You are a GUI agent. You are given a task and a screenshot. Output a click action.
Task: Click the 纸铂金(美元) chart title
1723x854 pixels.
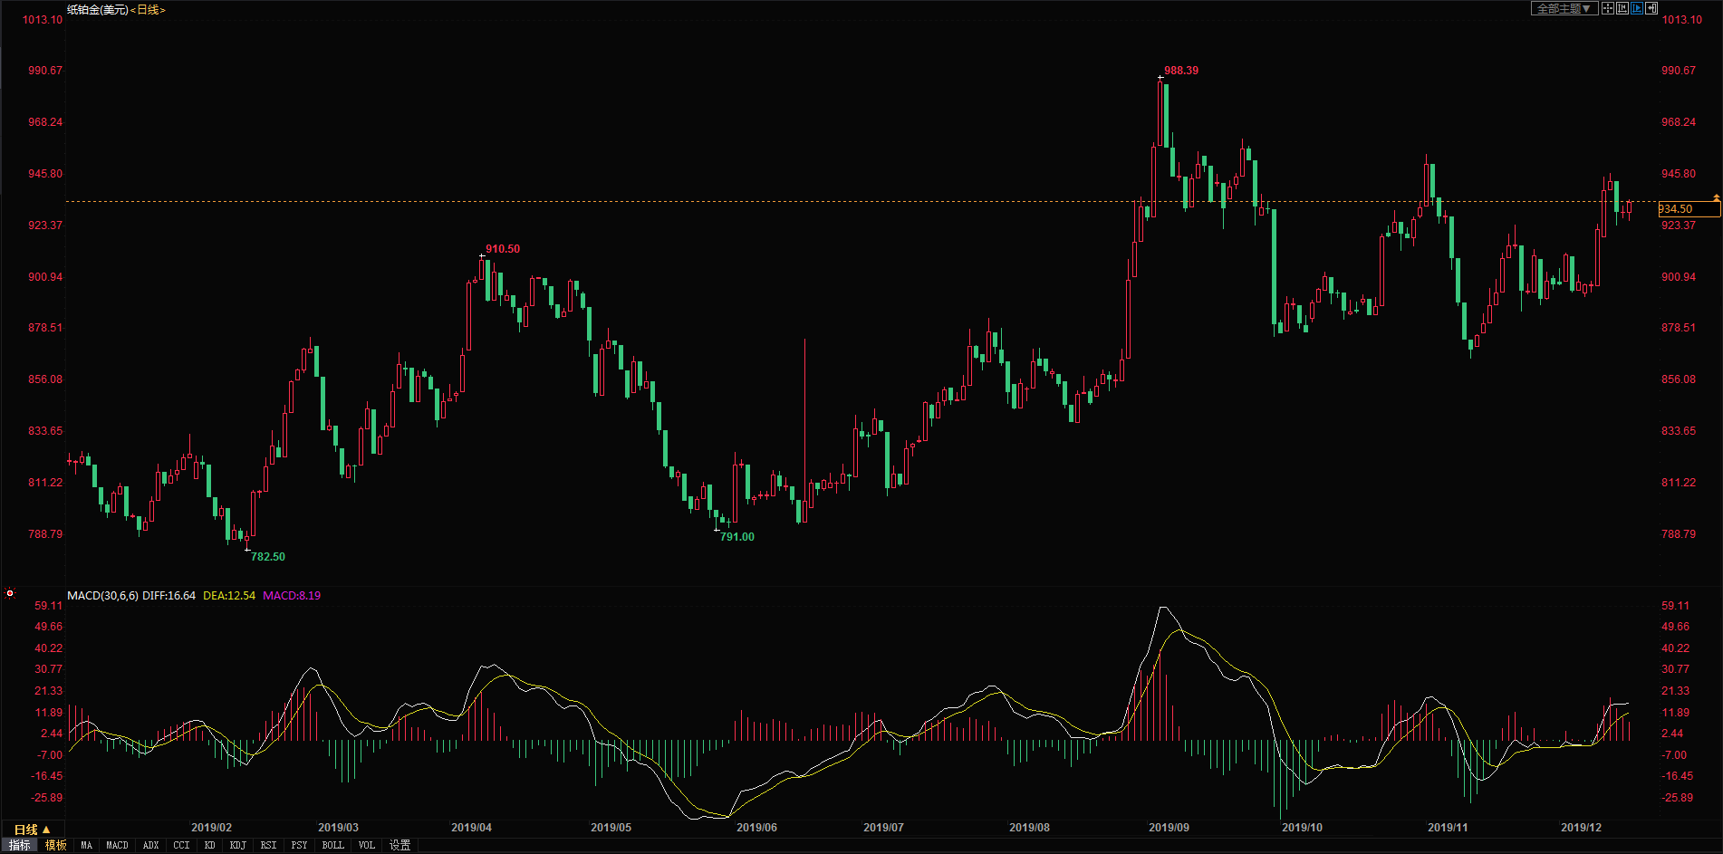pos(98,9)
